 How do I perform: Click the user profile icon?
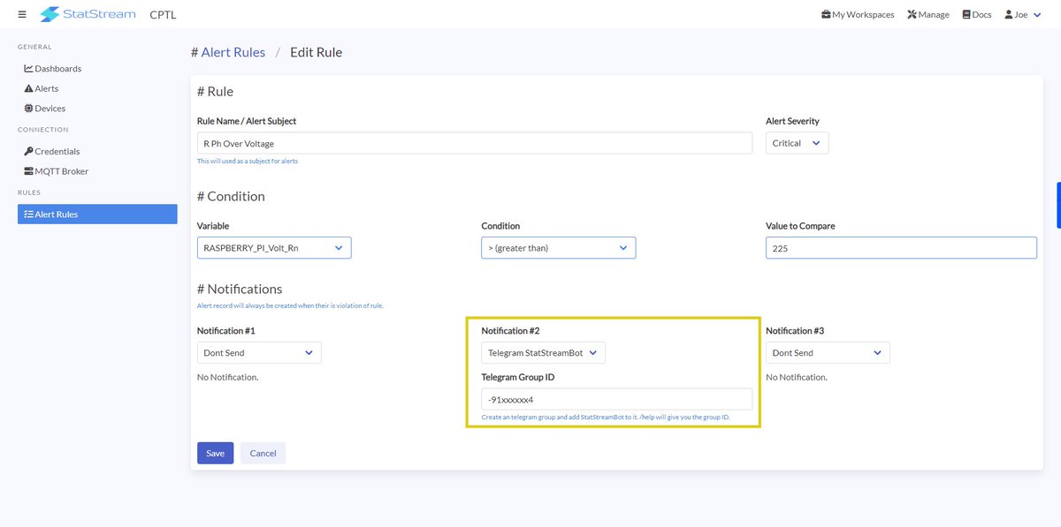[x=1008, y=14]
